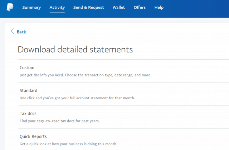Choose the Custom statement title
This screenshot has height=150, width=229.
pyautogui.click(x=27, y=67)
